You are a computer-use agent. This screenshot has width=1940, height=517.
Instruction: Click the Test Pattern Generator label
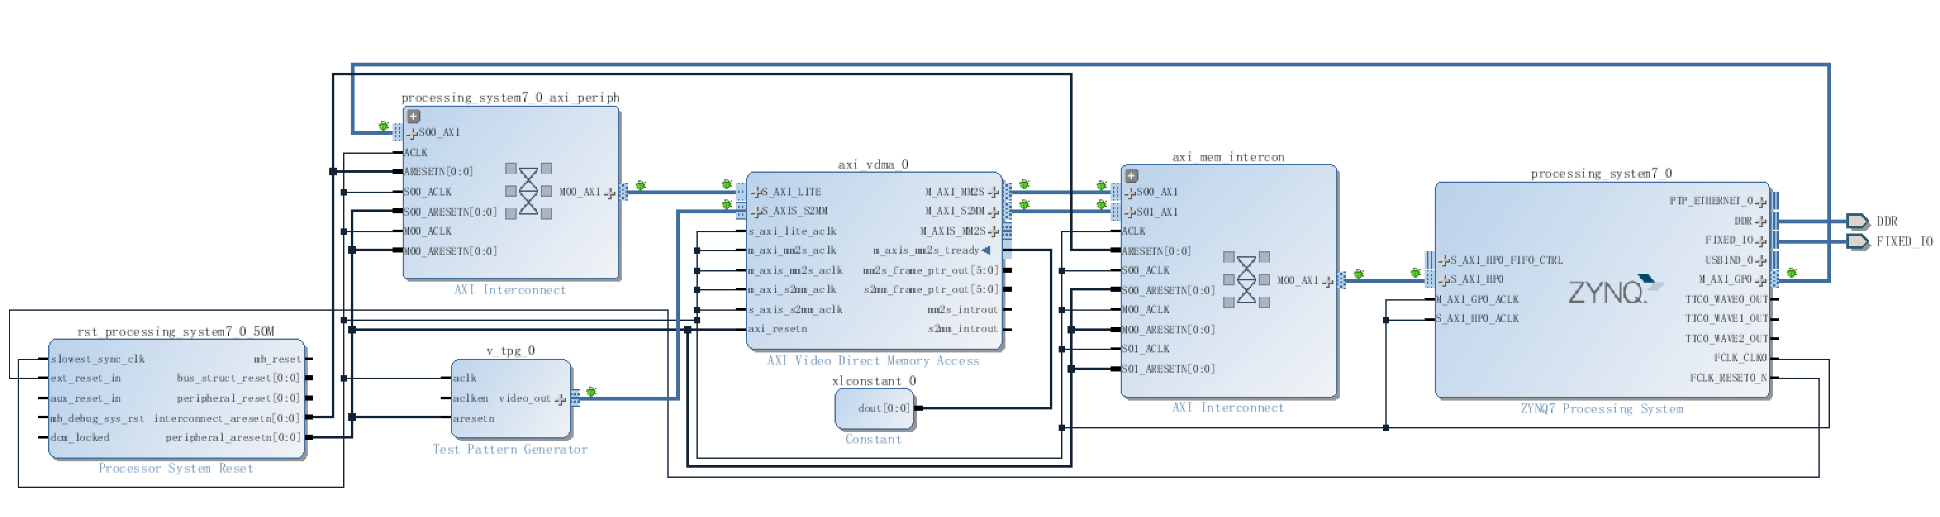tap(510, 449)
